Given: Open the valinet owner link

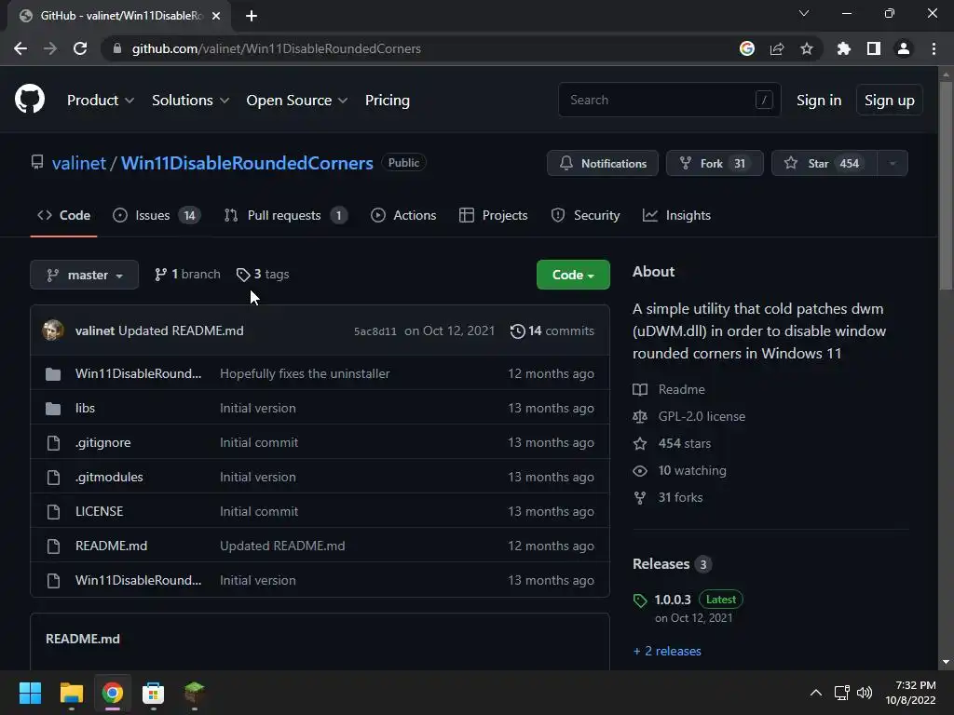Looking at the screenshot, I should (x=79, y=163).
